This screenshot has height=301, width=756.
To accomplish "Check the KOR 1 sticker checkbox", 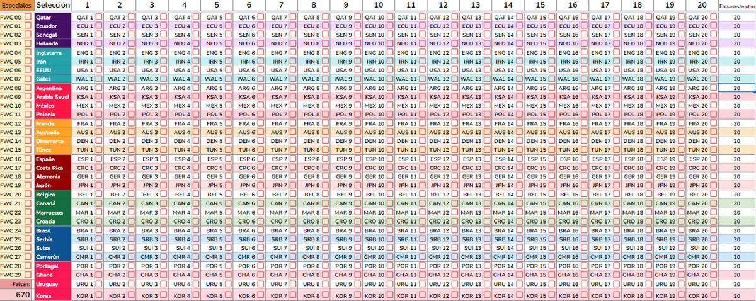I will [98, 296].
